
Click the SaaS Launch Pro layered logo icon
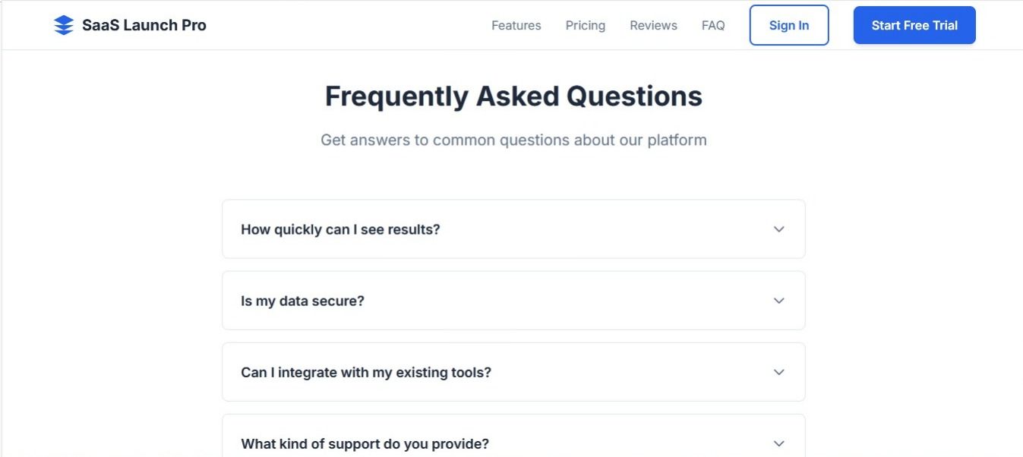pos(64,25)
